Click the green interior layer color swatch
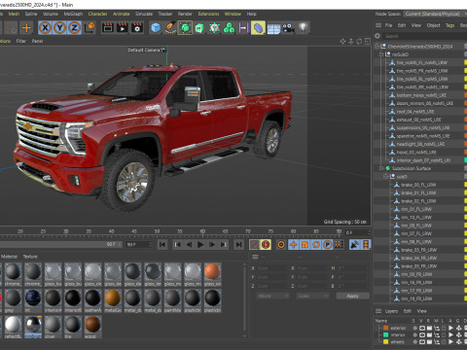The image size is (467, 350). click(x=386, y=334)
